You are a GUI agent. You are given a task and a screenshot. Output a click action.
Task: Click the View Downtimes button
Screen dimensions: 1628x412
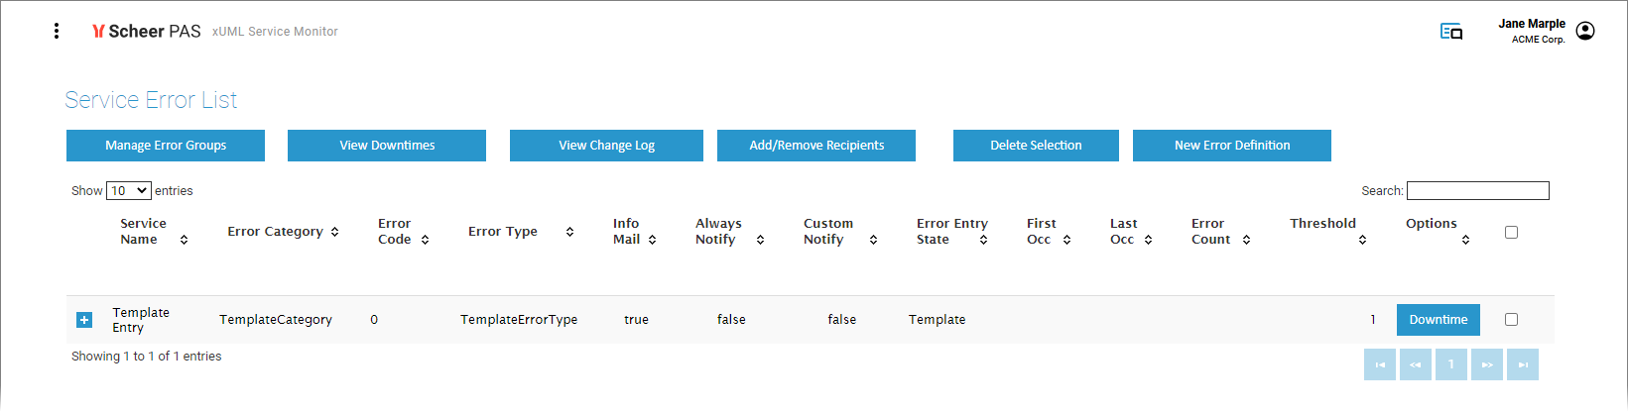[387, 145]
